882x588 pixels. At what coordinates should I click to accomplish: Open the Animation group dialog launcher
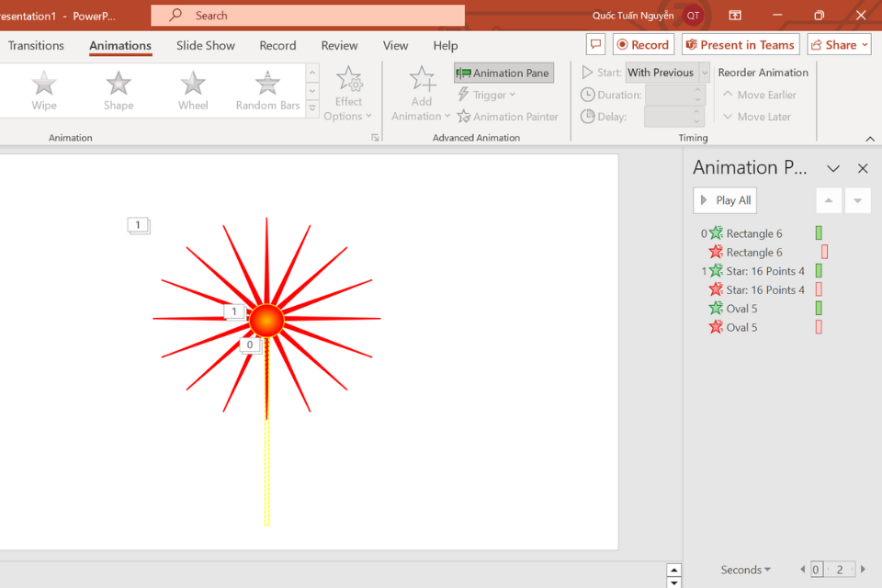click(x=375, y=138)
